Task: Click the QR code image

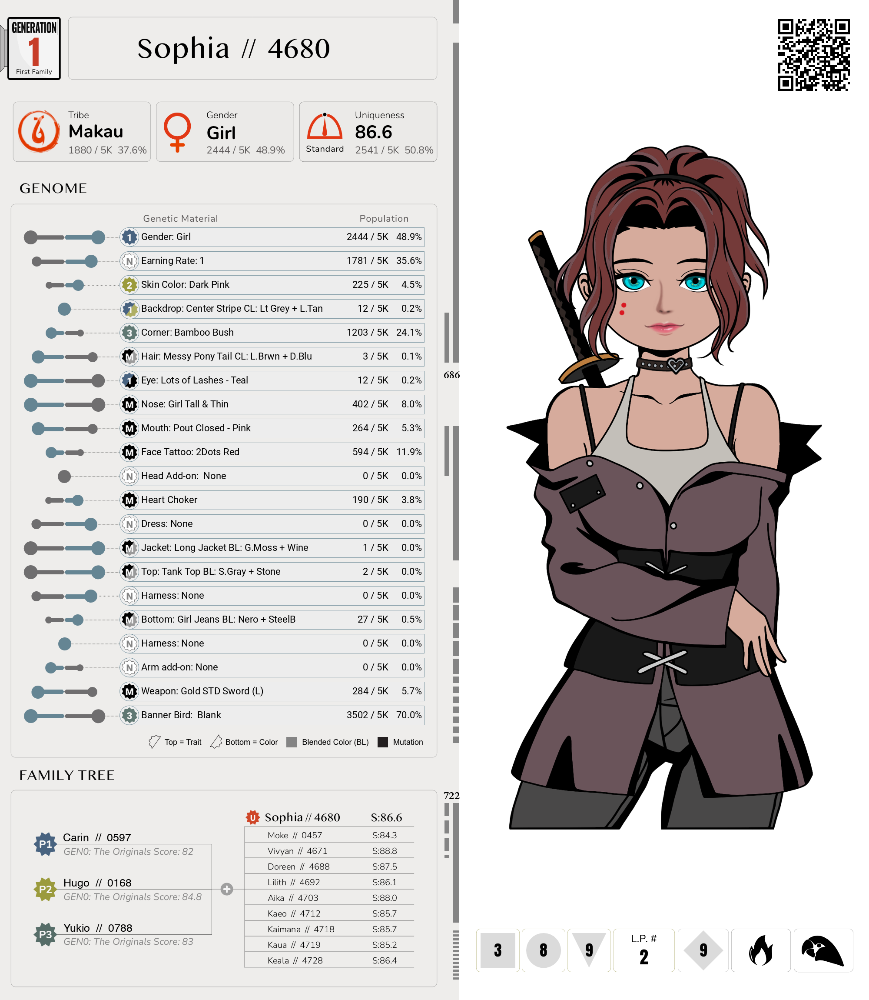Action: (813, 55)
